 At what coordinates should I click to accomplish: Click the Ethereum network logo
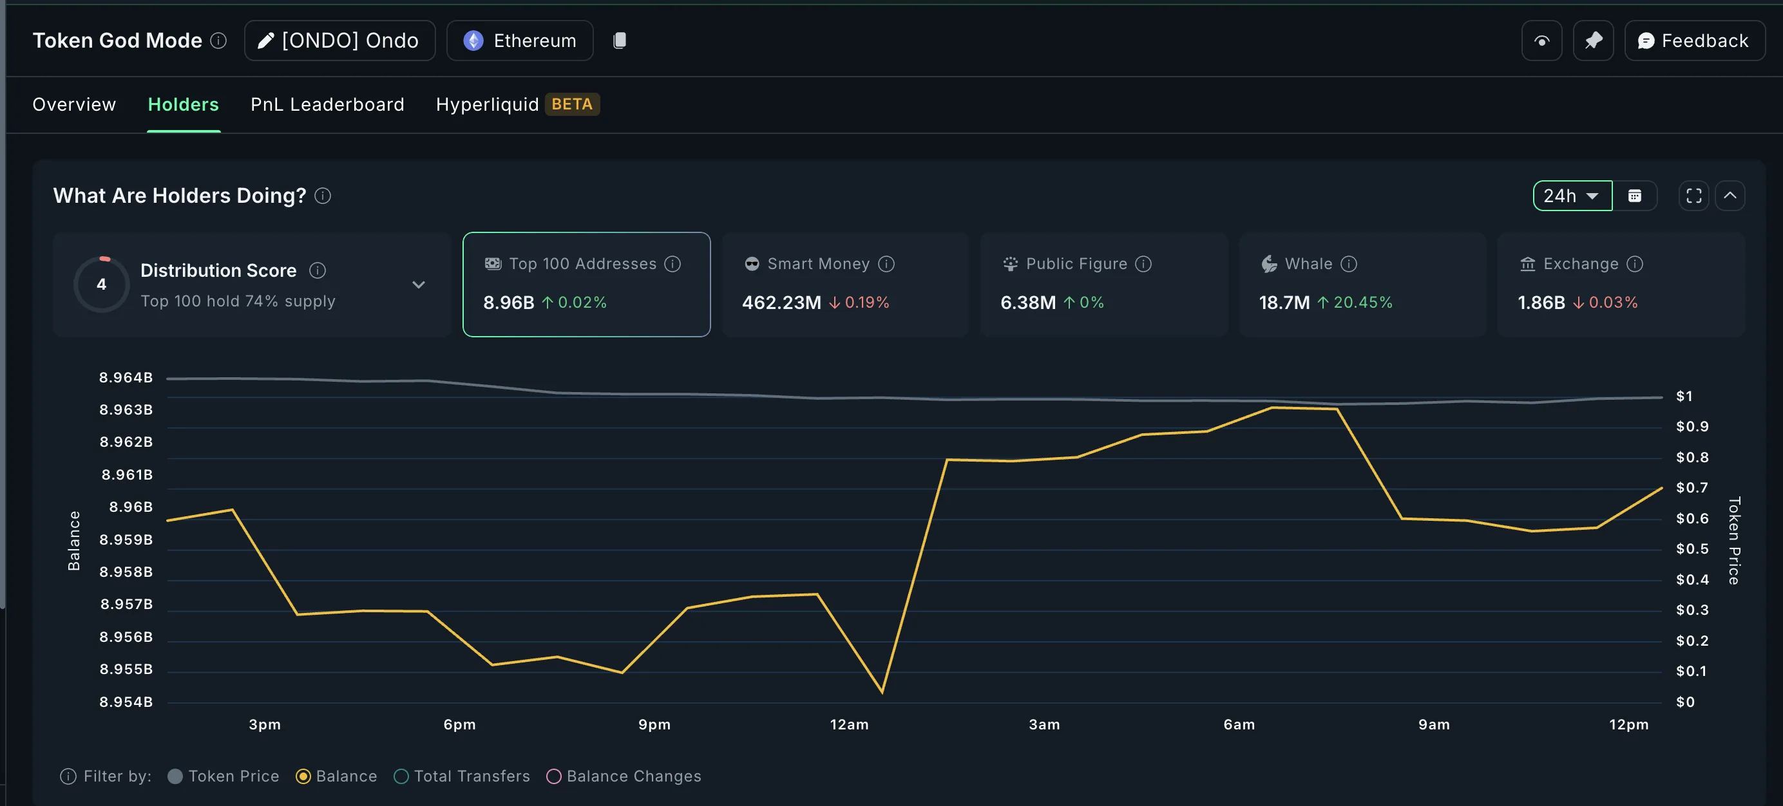tap(473, 40)
